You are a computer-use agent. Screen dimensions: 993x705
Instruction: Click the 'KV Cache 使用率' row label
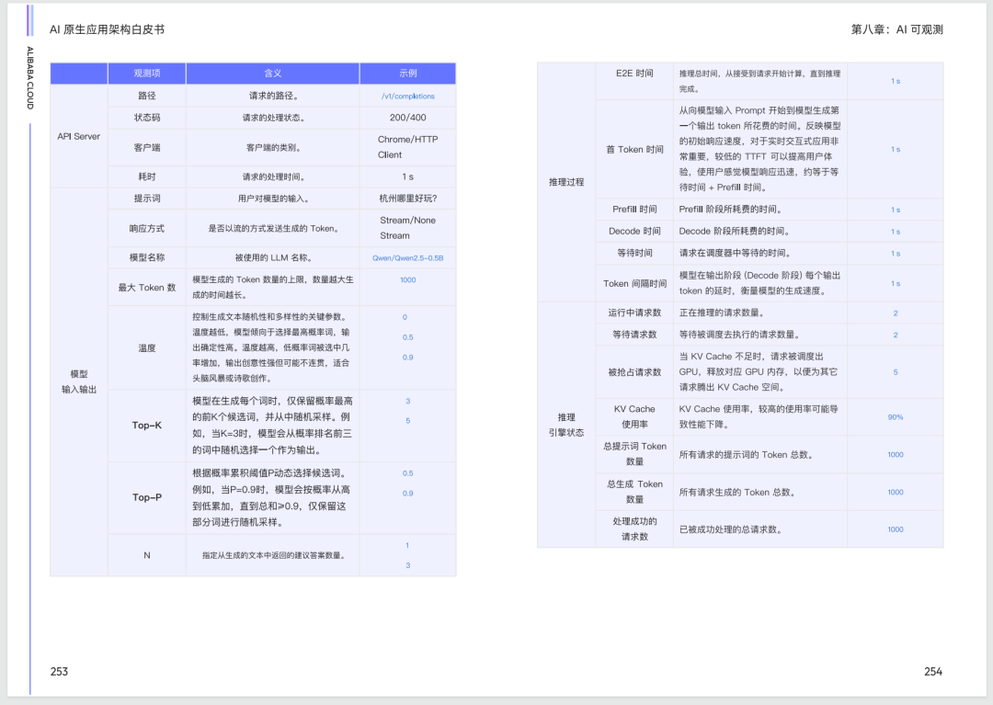[634, 416]
